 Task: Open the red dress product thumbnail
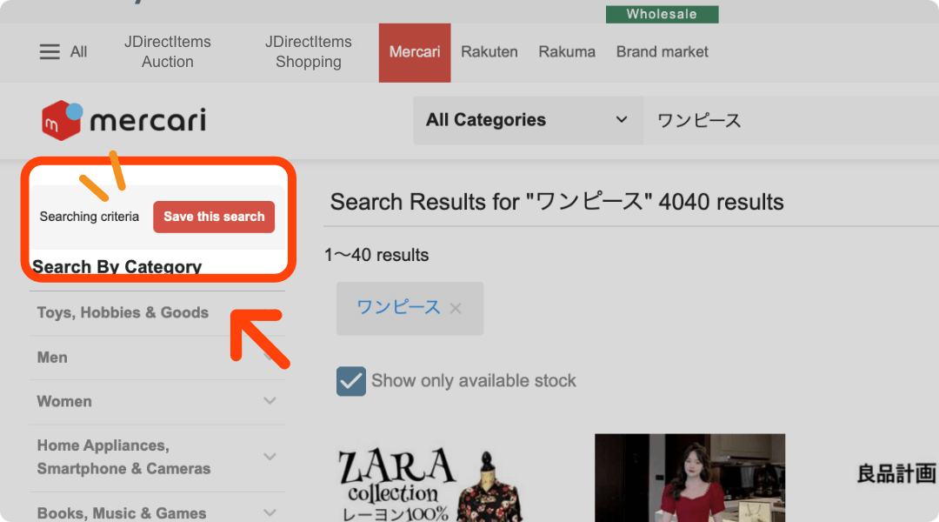click(689, 478)
